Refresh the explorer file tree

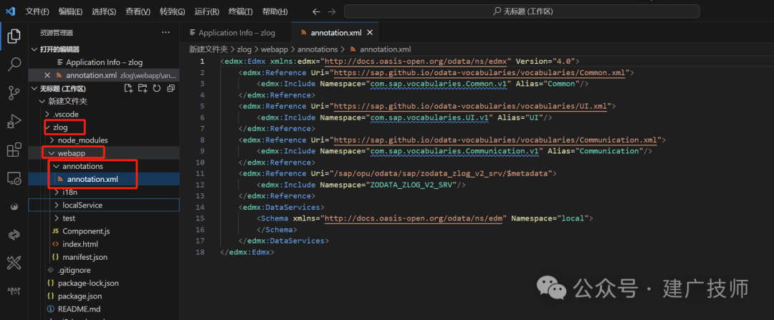click(156, 88)
